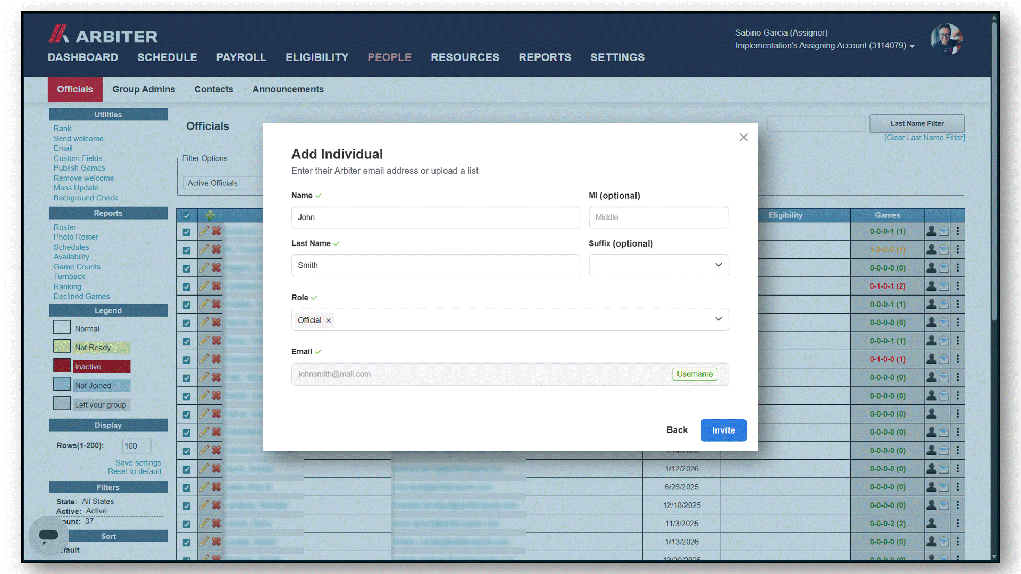1021x574 pixels.
Task: Click the Not Joined legend blue swatch
Action: [62, 384]
